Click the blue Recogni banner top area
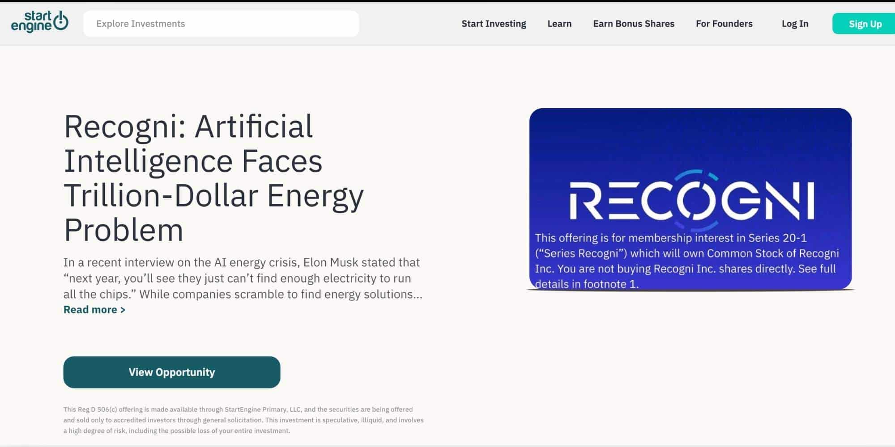The image size is (895, 447). coord(690,134)
